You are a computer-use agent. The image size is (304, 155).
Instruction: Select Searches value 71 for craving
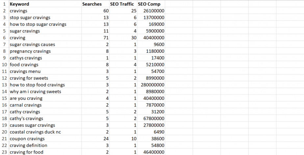tap(106, 38)
